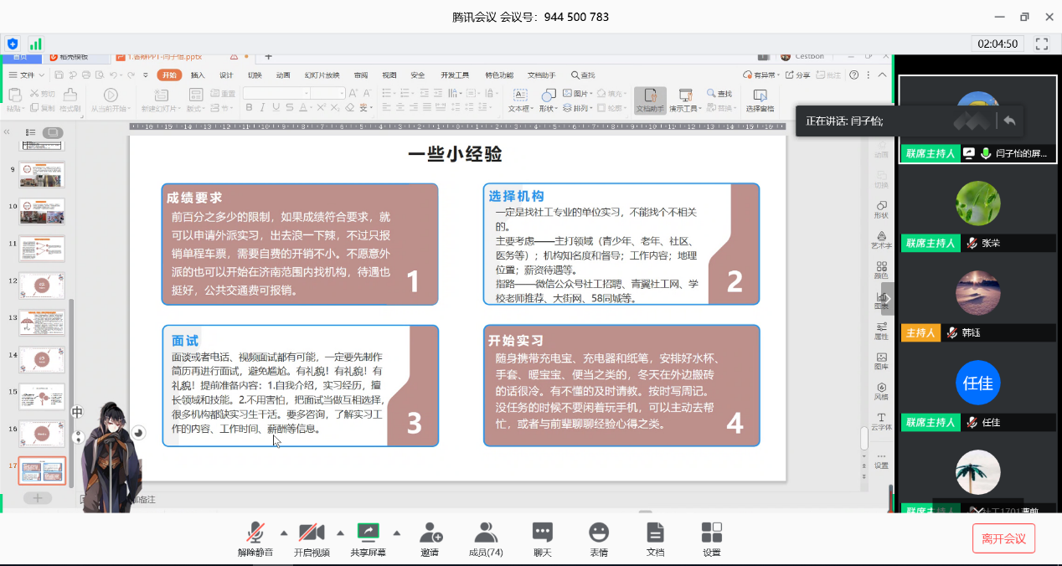Open the 设置 settings icon
The image size is (1062, 566).
[711, 538]
